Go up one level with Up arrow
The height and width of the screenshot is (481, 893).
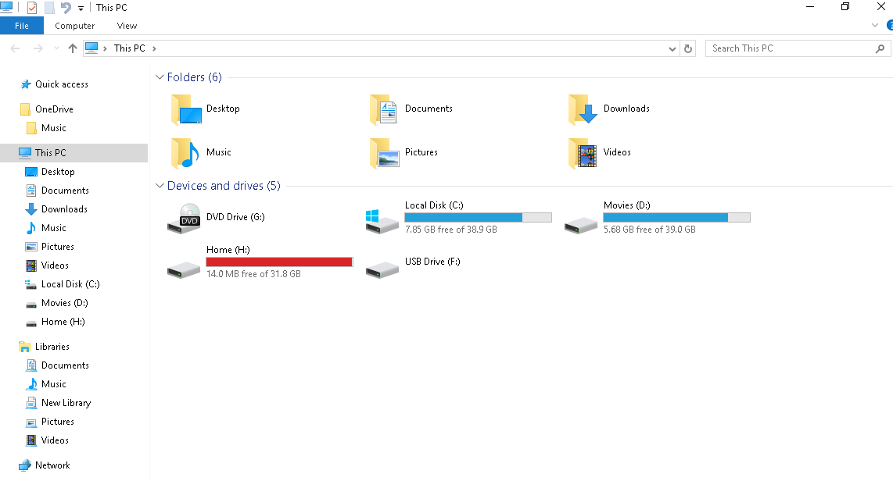click(72, 48)
